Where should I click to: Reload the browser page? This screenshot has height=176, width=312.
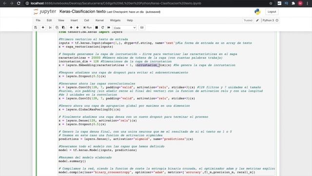click(19, 3)
